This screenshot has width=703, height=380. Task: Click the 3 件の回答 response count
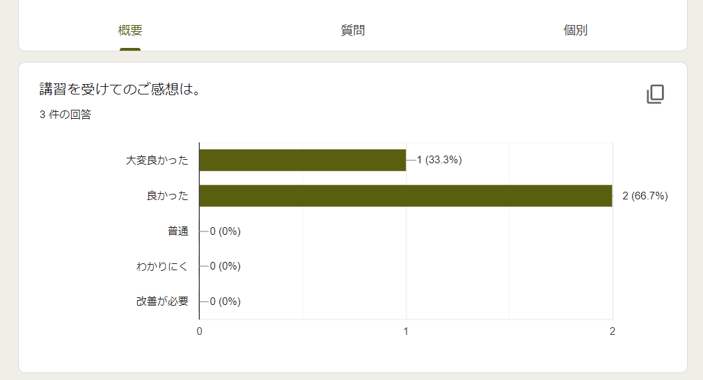tap(65, 115)
